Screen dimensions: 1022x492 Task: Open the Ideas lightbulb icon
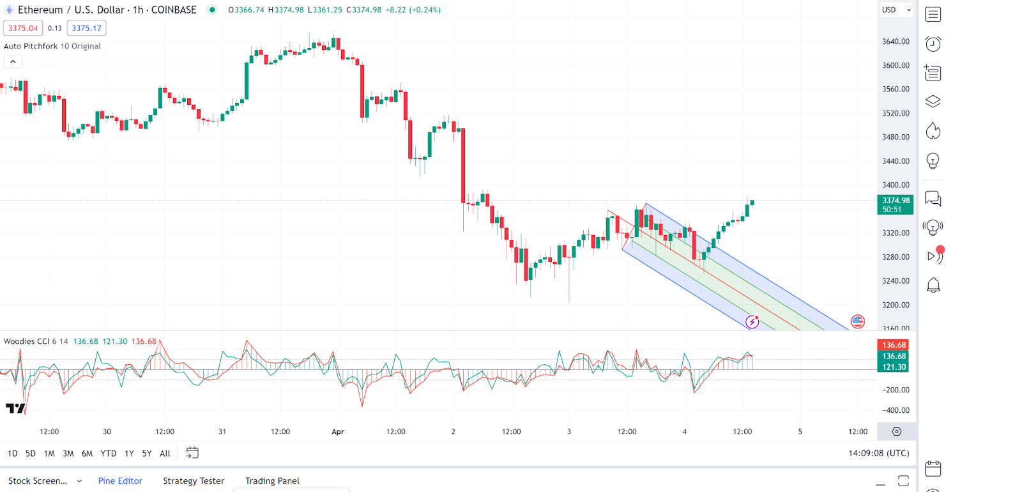click(933, 161)
